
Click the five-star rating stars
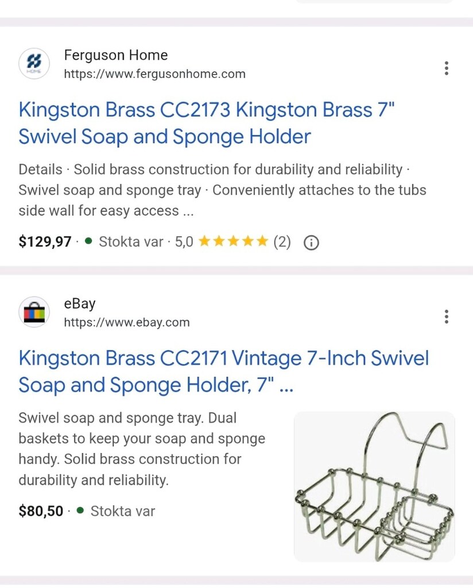tap(233, 241)
